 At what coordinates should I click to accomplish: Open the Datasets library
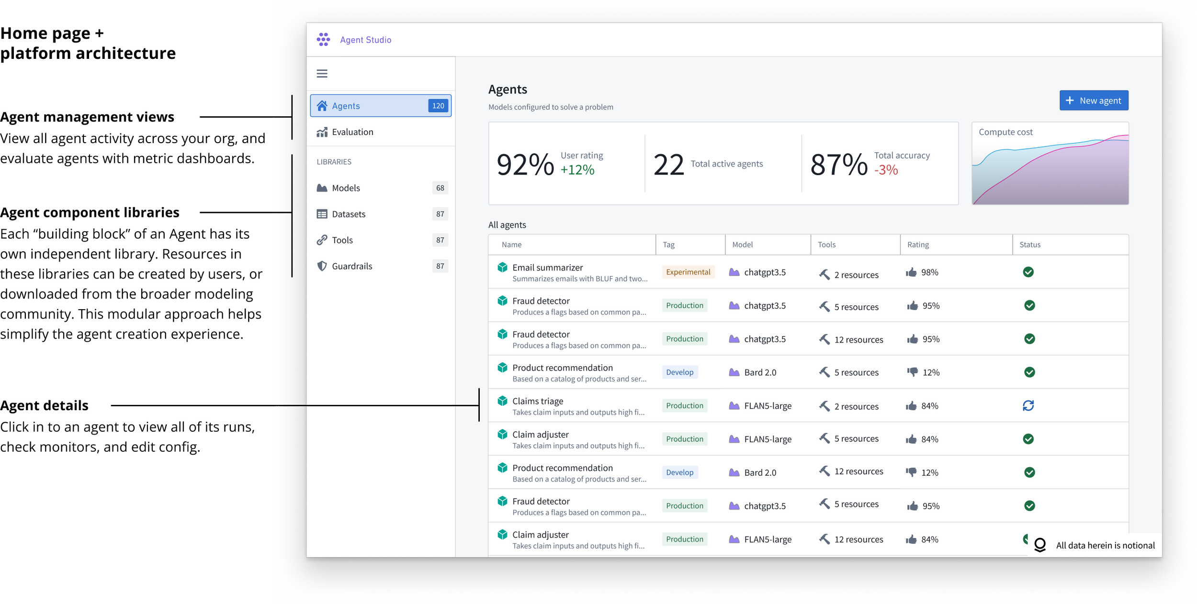[x=348, y=214]
